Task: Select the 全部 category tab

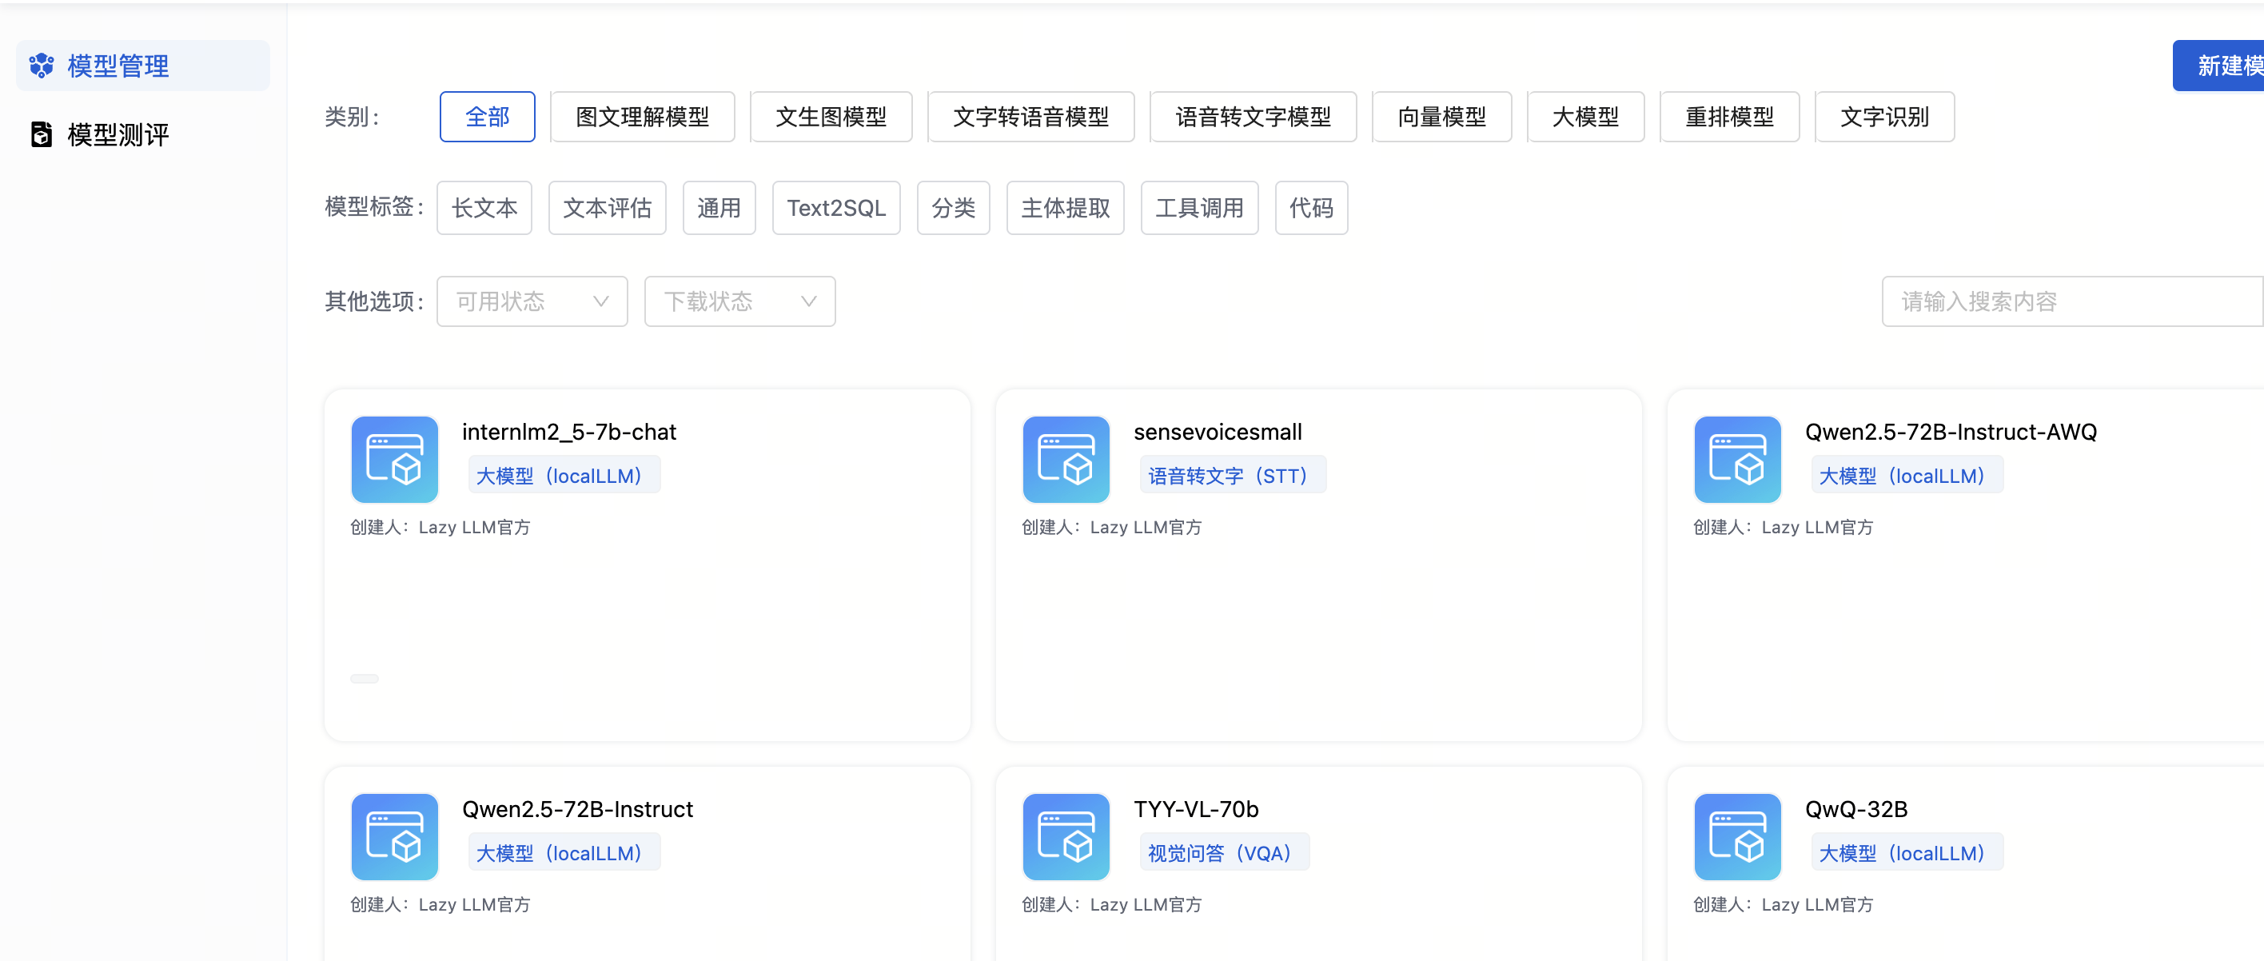Action: 487,117
